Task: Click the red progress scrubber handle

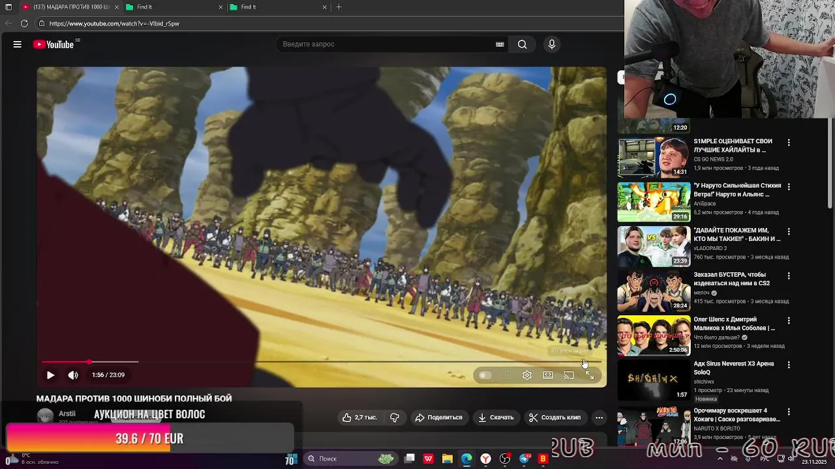Action: [x=89, y=362]
